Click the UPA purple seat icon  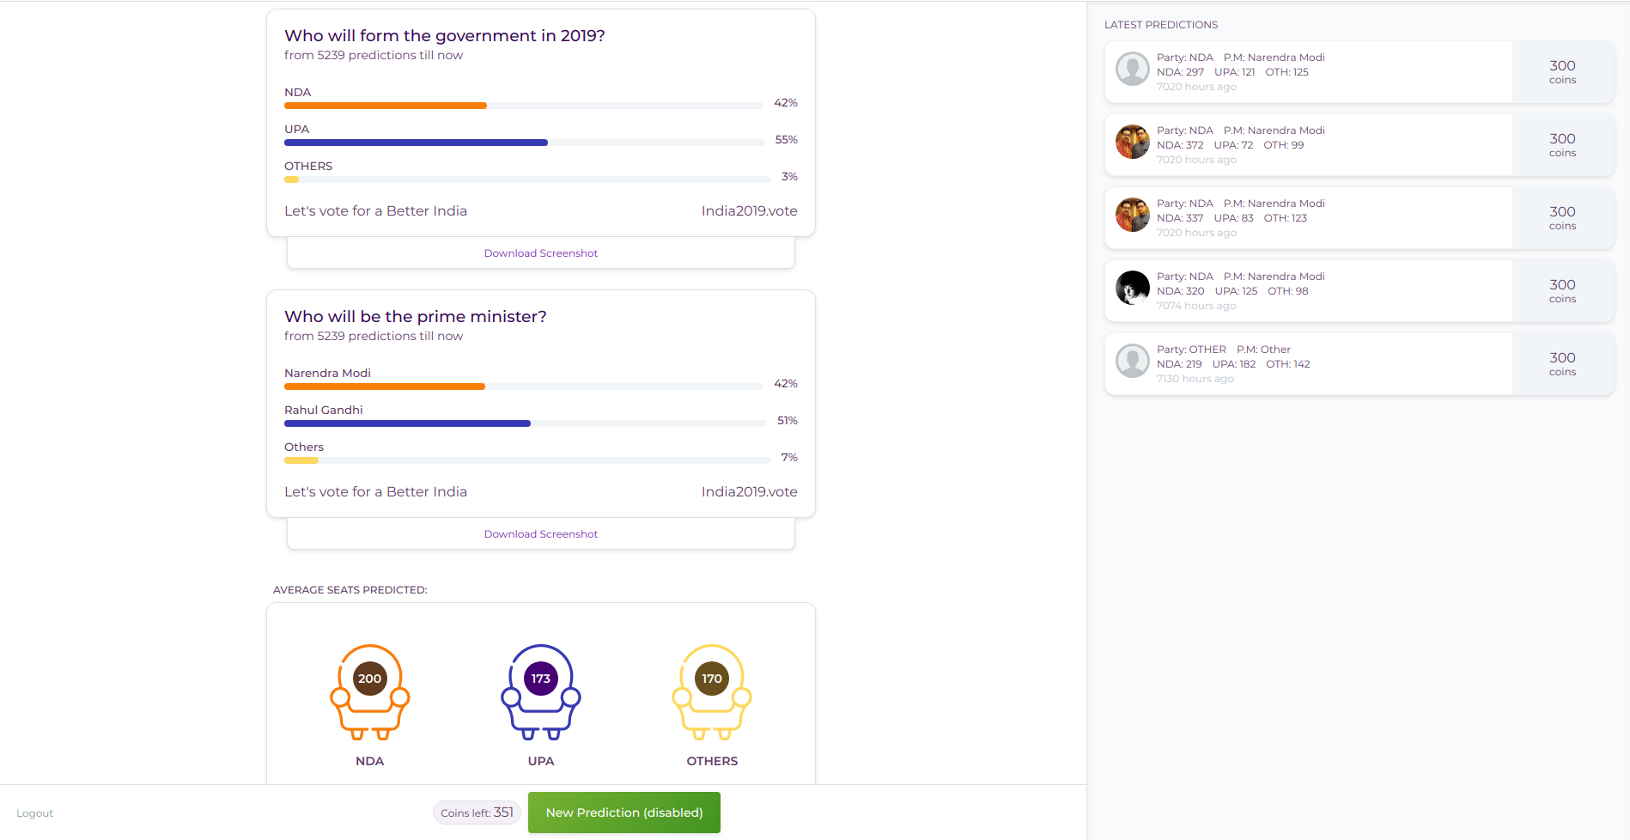tap(541, 692)
